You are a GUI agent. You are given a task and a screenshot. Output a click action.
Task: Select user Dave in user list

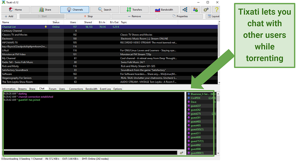pos(201,102)
